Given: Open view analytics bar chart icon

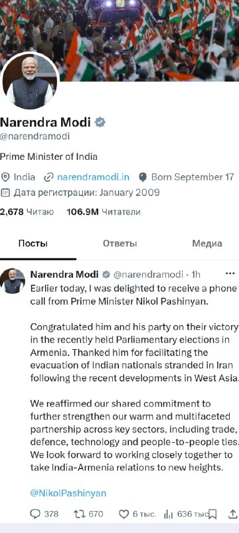Looking at the screenshot, I should tap(168, 514).
